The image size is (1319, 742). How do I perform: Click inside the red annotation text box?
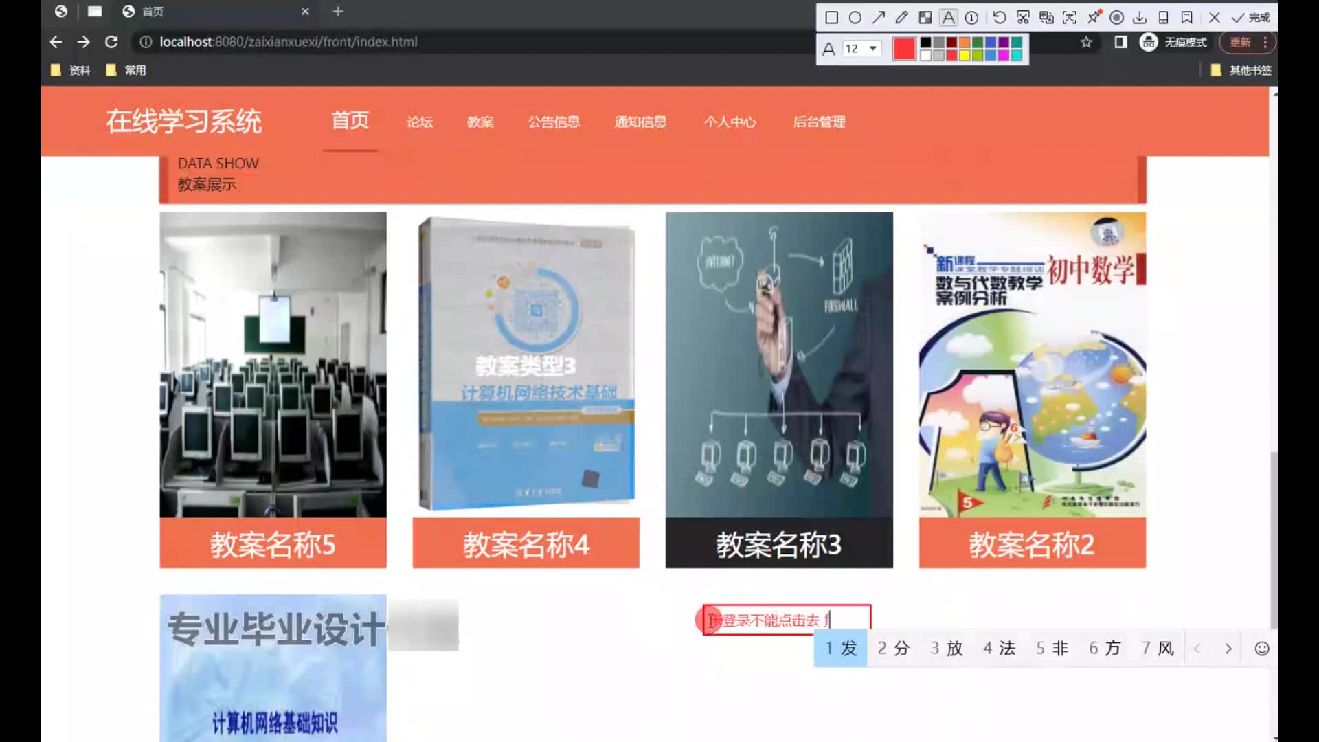(x=787, y=620)
